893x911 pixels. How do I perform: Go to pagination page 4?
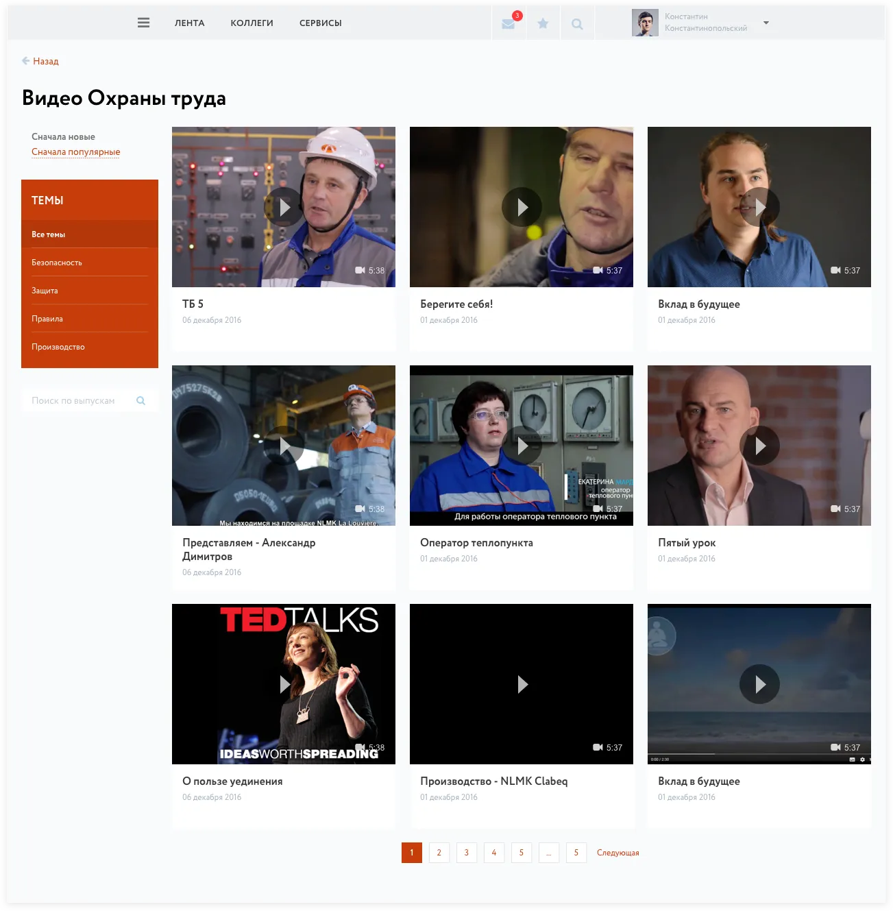pyautogui.click(x=494, y=853)
